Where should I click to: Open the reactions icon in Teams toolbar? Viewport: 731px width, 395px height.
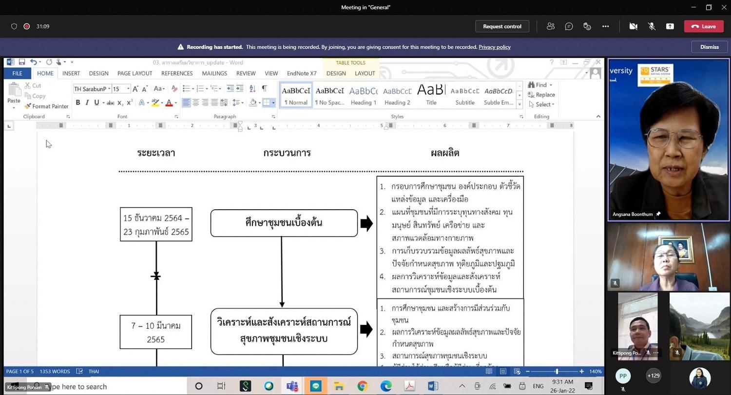click(587, 26)
